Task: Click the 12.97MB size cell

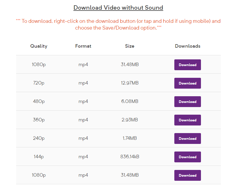Action: tap(130, 83)
